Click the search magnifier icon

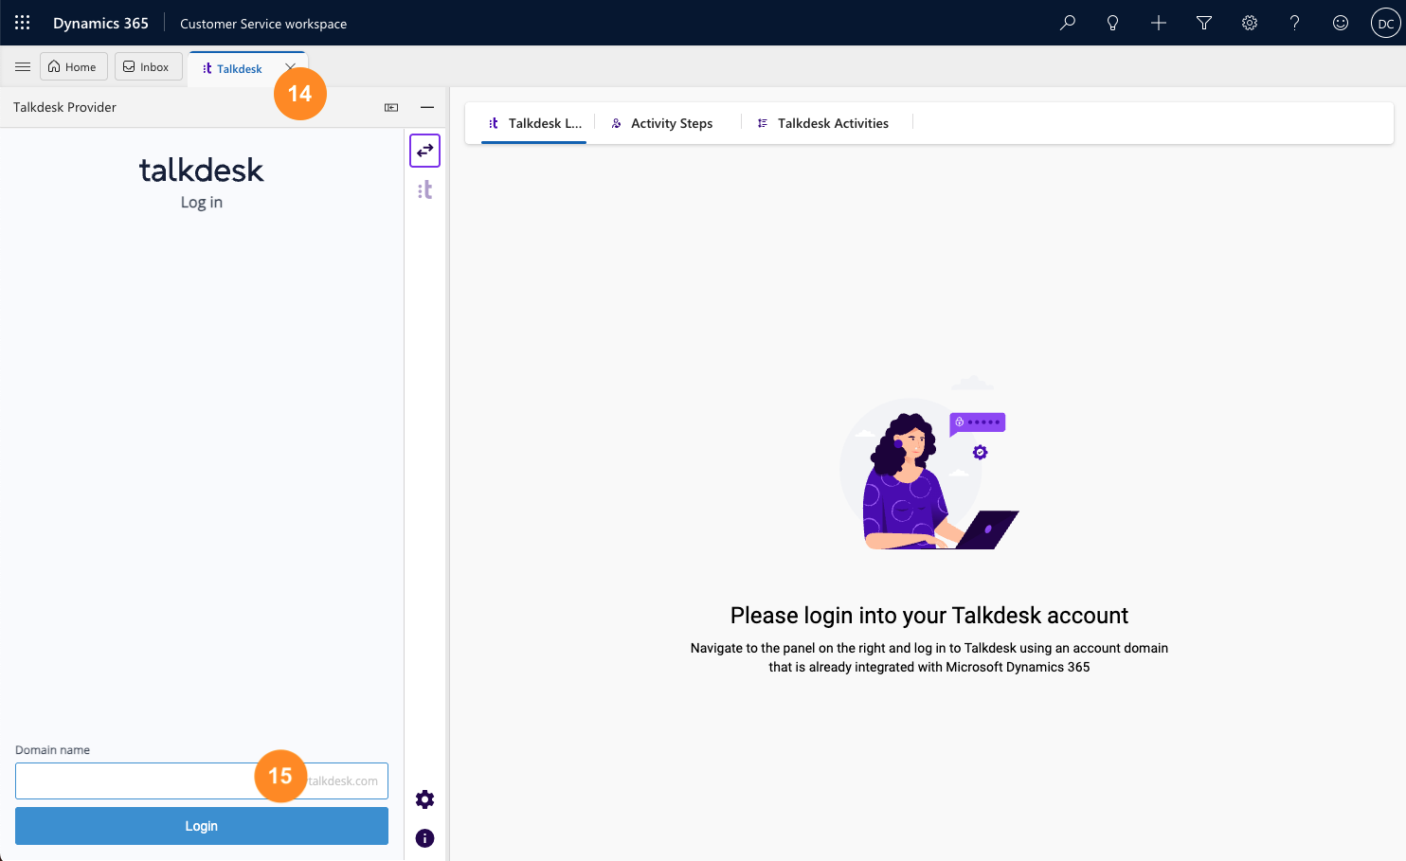[1068, 23]
